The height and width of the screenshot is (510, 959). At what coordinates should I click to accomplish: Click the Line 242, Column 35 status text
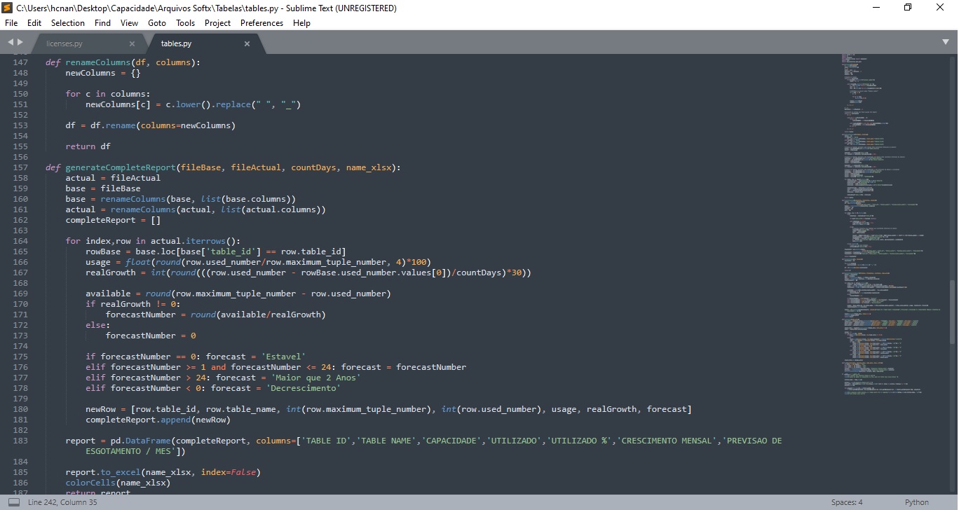pos(62,502)
